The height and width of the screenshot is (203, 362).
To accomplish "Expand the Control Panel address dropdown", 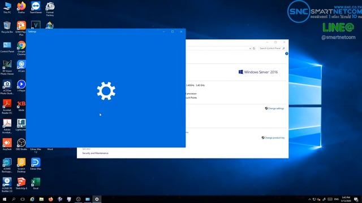I will pos(250,48).
